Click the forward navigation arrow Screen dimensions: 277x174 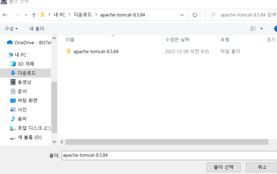coord(16,15)
